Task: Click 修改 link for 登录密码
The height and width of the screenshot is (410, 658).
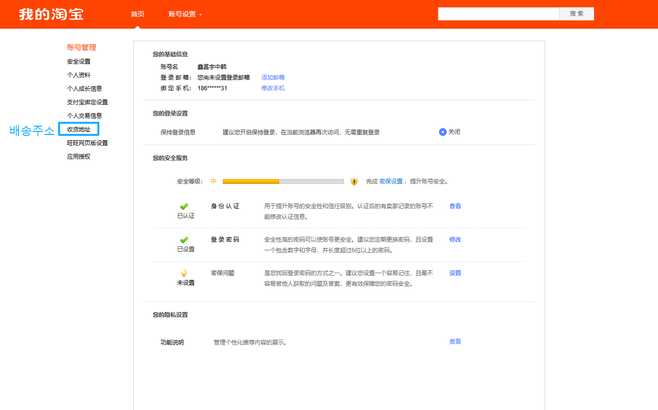Action: pos(455,240)
